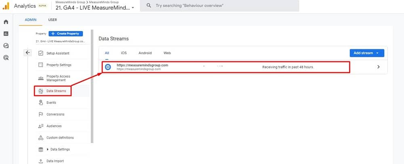The height and width of the screenshot is (164, 404).
Task: Click the Events icon in property menu
Action: tap(40, 103)
